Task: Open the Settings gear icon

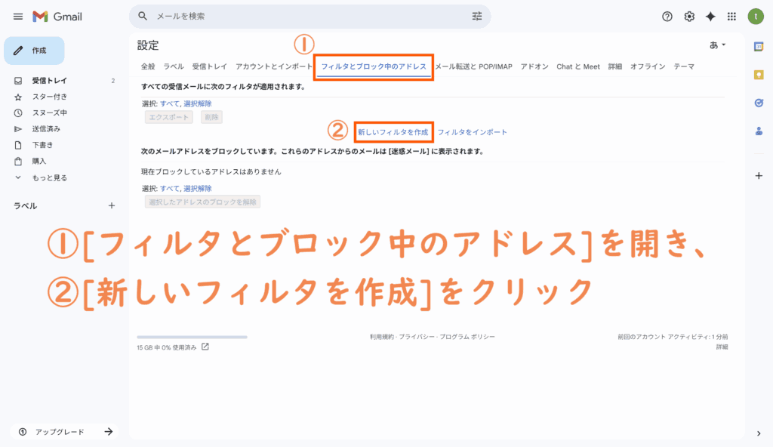Action: 688,17
